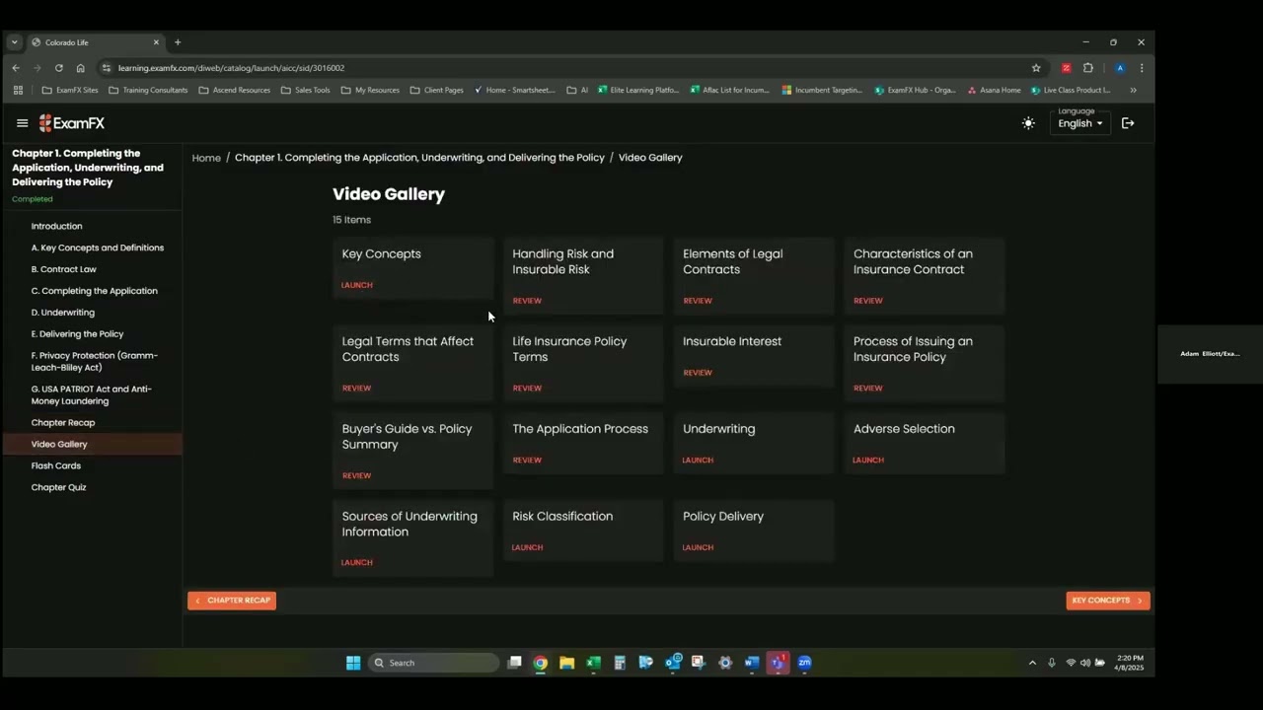Screen dimensions: 1263x710
Task: Launch the Policy Delivery video
Action: pos(698,547)
